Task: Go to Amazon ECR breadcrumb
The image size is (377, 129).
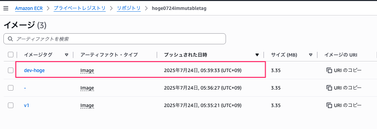Action: [29, 9]
